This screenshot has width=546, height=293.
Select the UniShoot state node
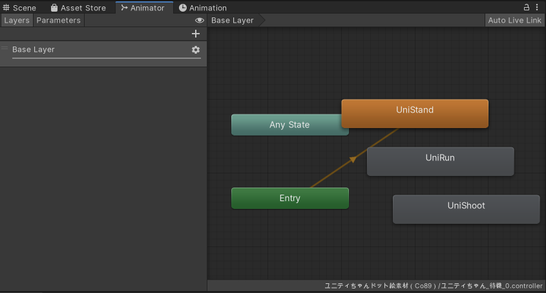point(467,209)
